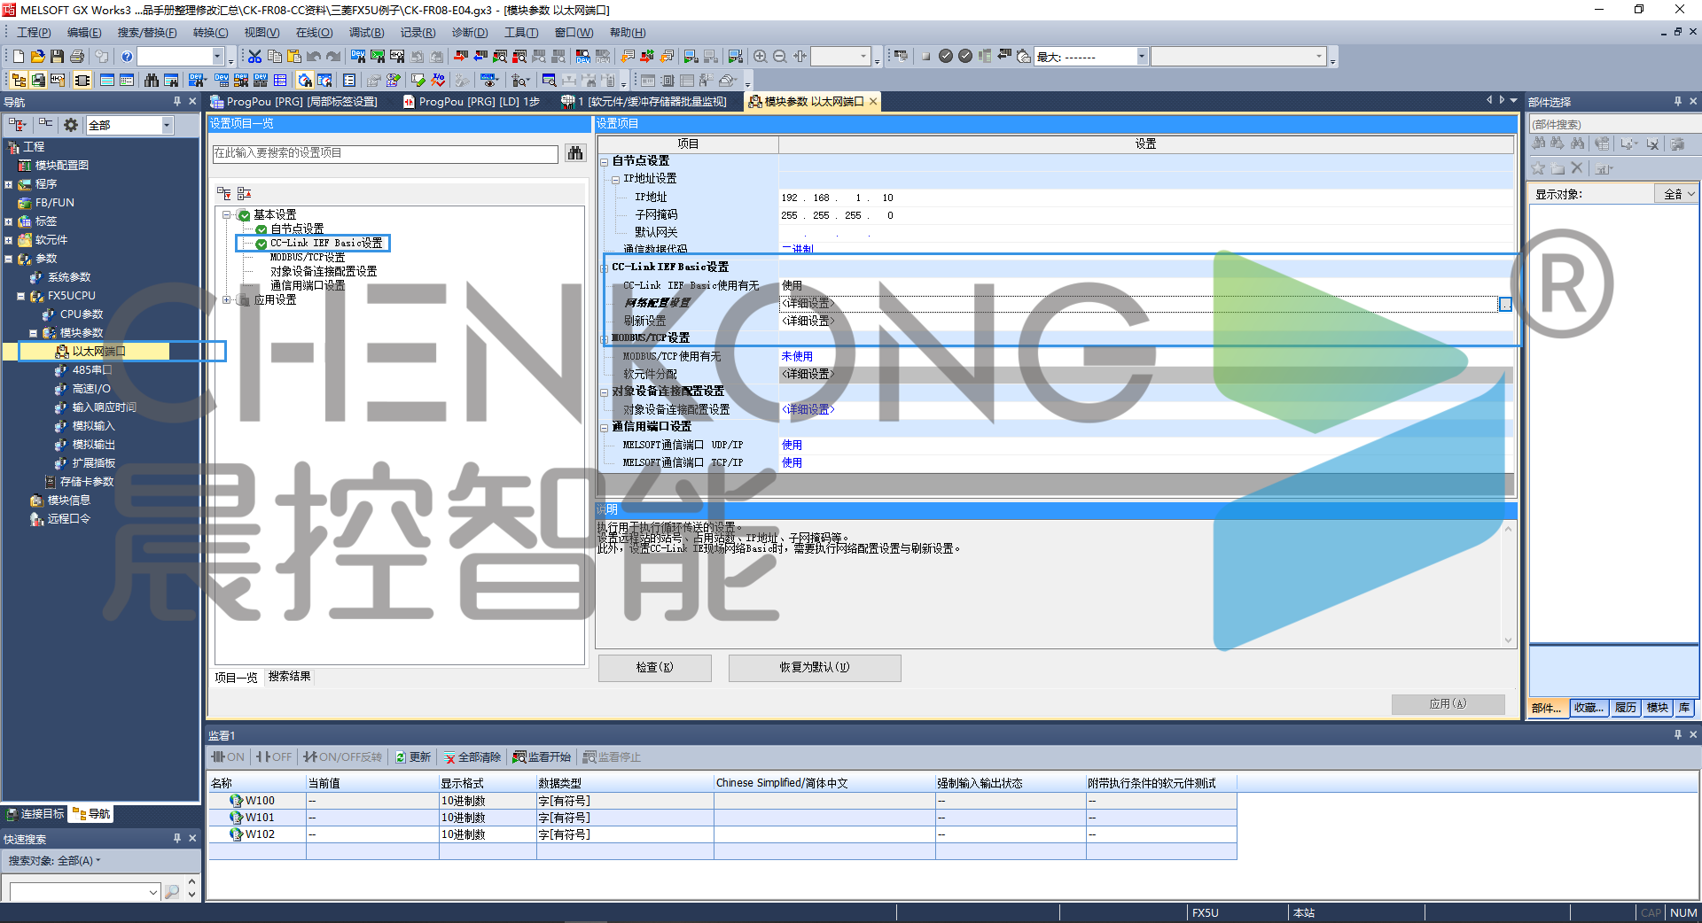
Task: Click the 部件搜索 input field
Action: tap(1612, 124)
